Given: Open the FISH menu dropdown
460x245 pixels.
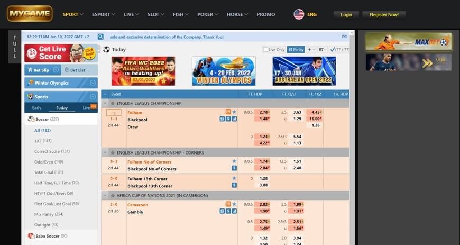Looking at the screenshot, I should tap(181, 14).
